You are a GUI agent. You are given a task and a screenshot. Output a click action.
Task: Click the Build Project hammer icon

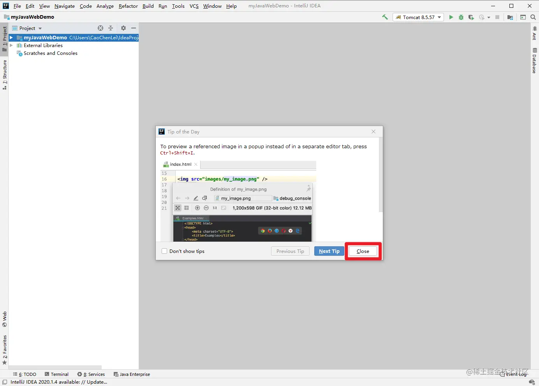coord(385,17)
